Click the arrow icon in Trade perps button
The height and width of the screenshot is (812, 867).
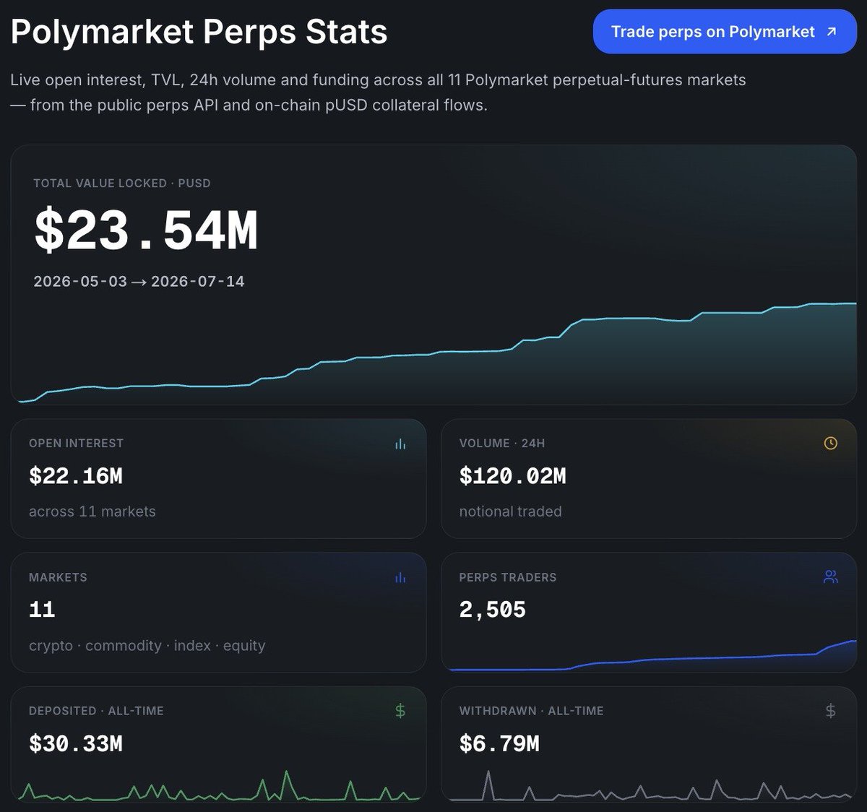point(831,32)
